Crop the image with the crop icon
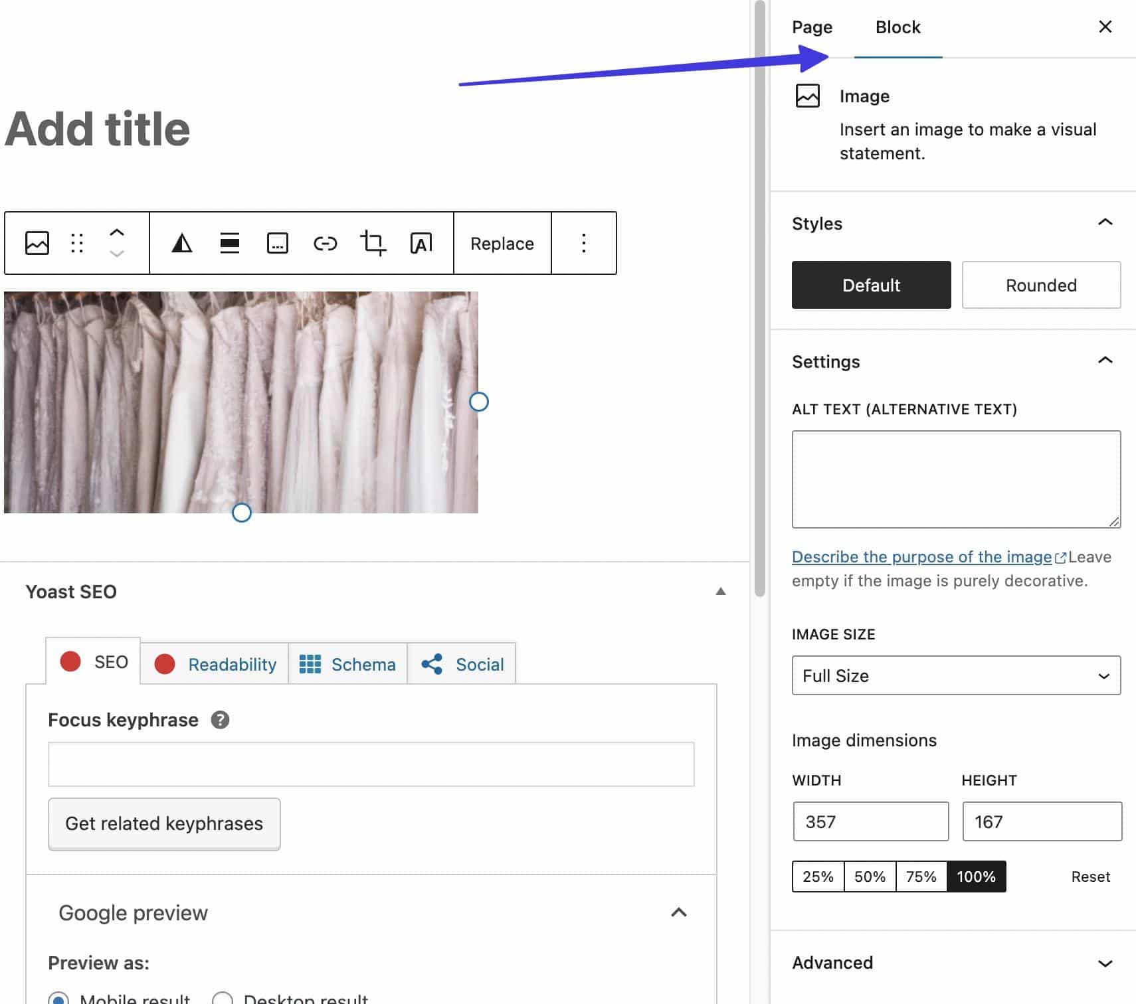This screenshot has height=1004, width=1136. pos(373,243)
